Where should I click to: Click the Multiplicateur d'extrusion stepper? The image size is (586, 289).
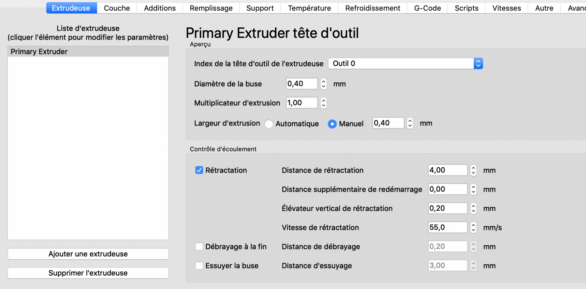324,103
